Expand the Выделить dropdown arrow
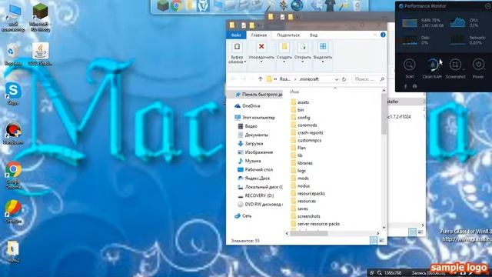The width and height of the screenshot is (492, 277). [323, 62]
